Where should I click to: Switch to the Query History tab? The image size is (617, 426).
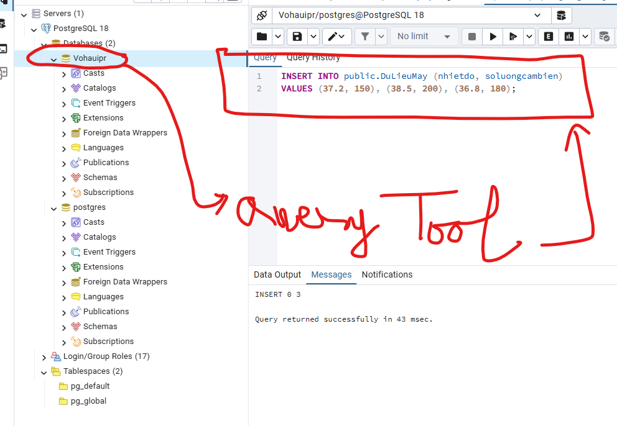[x=313, y=58]
